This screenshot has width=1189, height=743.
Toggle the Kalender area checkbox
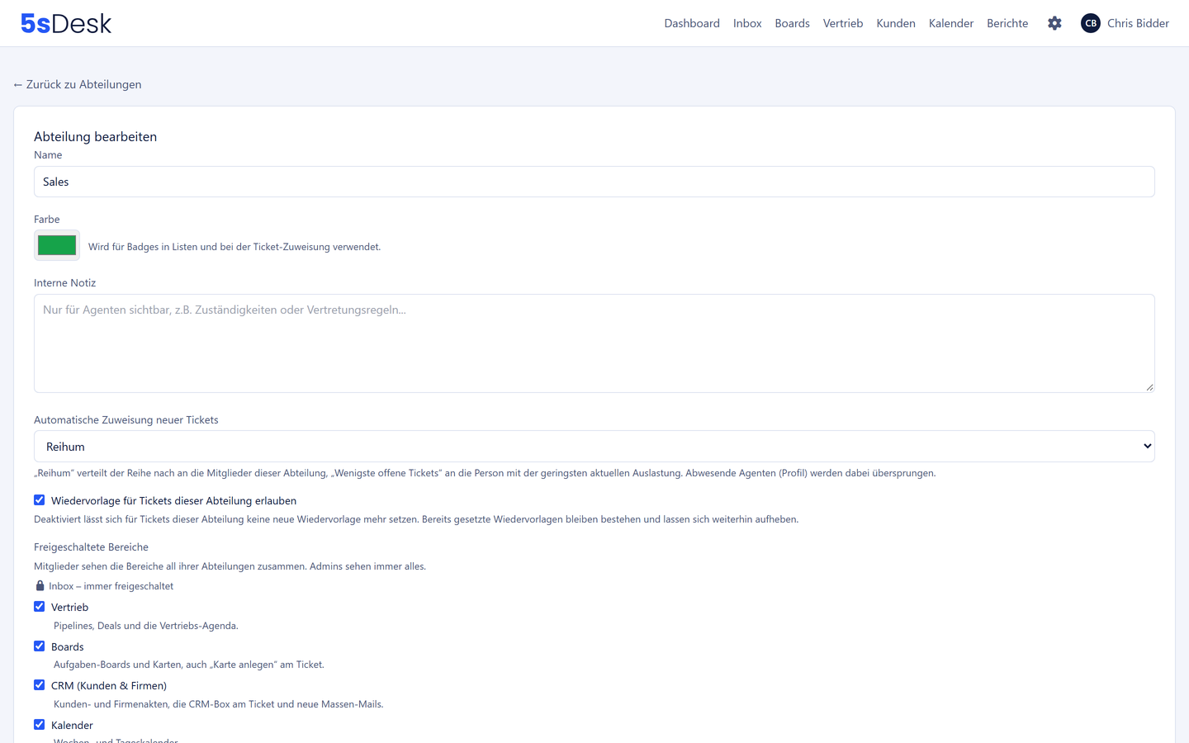39,725
